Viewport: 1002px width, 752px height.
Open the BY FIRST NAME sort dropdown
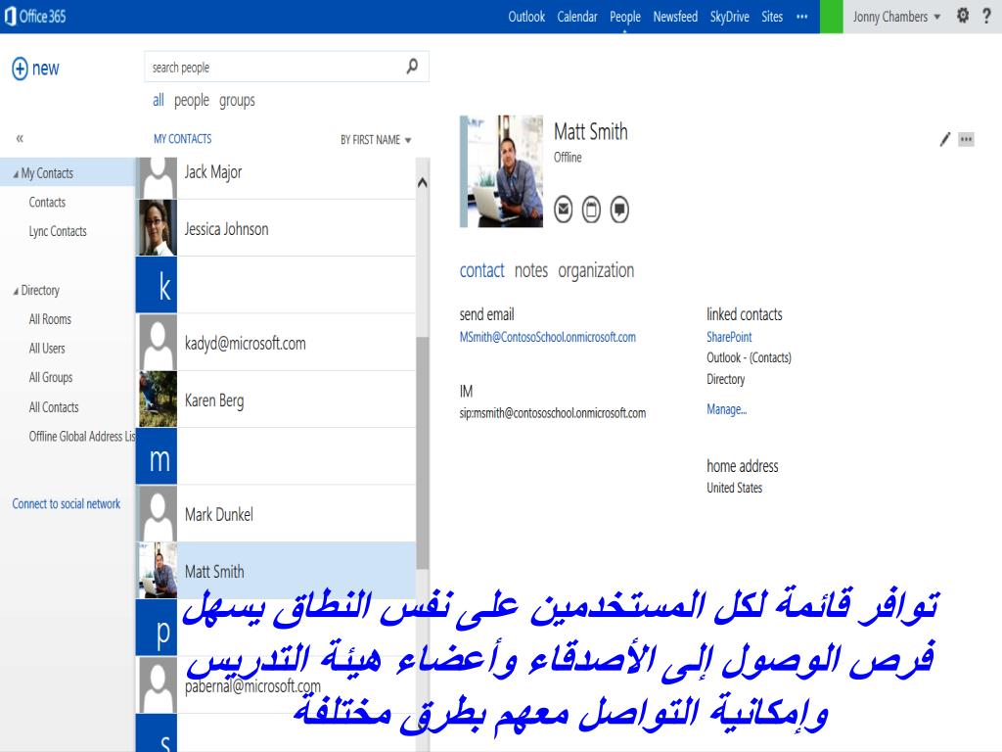(376, 139)
